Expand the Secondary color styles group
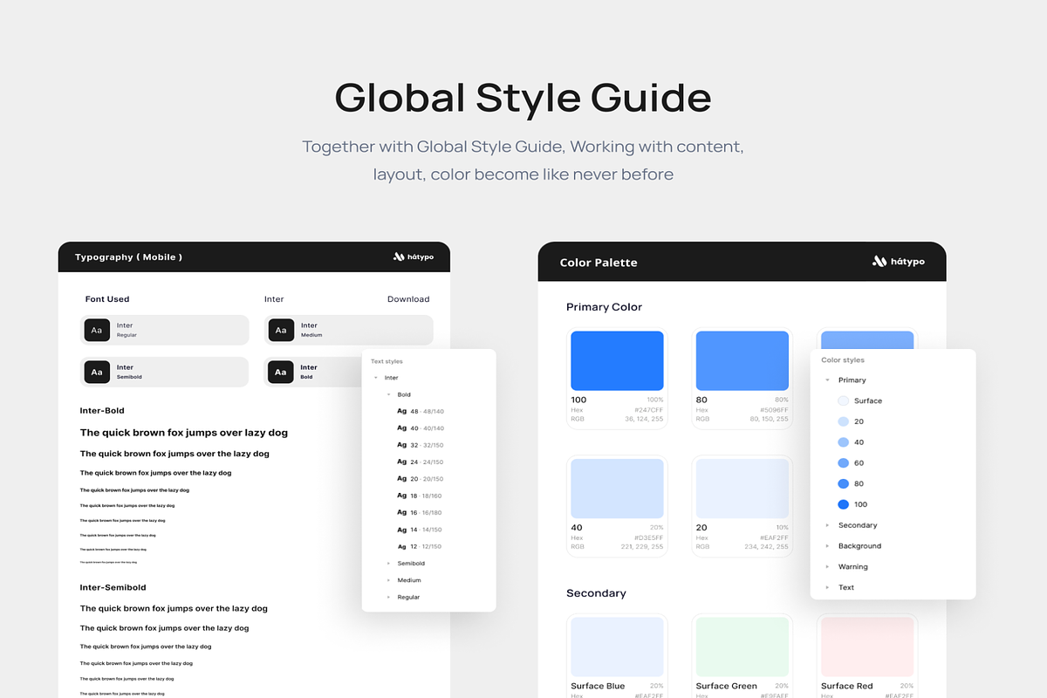This screenshot has width=1047, height=698. point(827,525)
